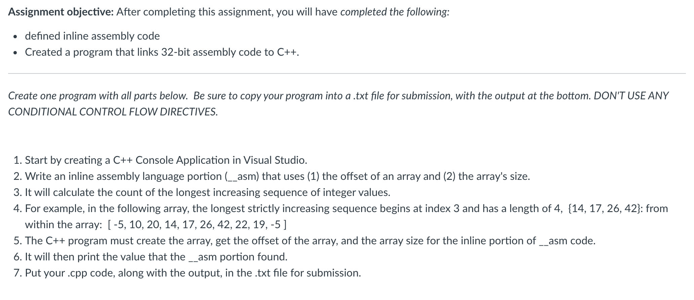The height and width of the screenshot is (300, 694).
Task: Click "DON'T USE ANY" warning text
Action: click(x=631, y=96)
